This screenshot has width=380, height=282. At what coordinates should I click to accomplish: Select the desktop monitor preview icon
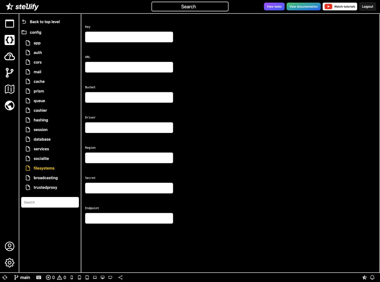click(102, 277)
